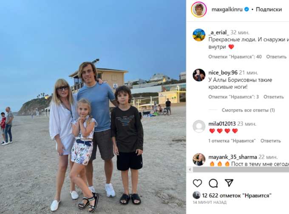This screenshot has height=214, width=289.
Task: Click small liker avatar beside like count
Action: point(196,195)
